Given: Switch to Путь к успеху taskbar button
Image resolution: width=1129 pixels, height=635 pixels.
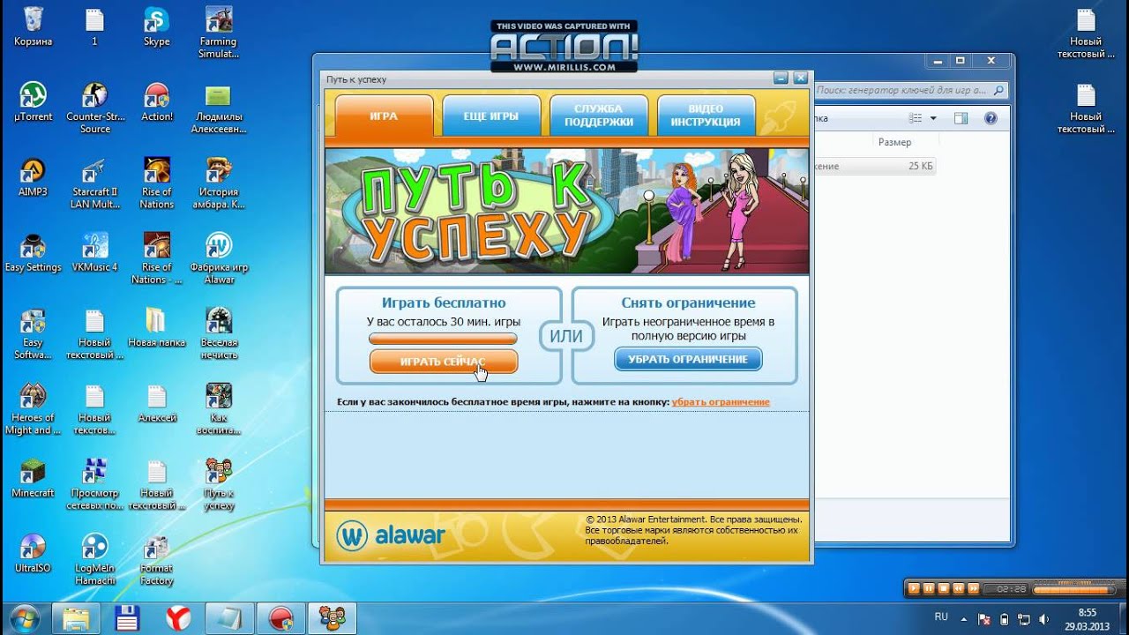Looking at the screenshot, I should click(332, 617).
